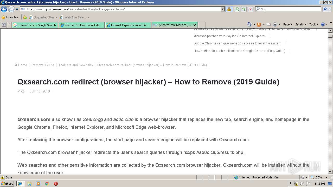
Task: Switch to second Internet Explorer cannot display tab
Action: coord(128,25)
